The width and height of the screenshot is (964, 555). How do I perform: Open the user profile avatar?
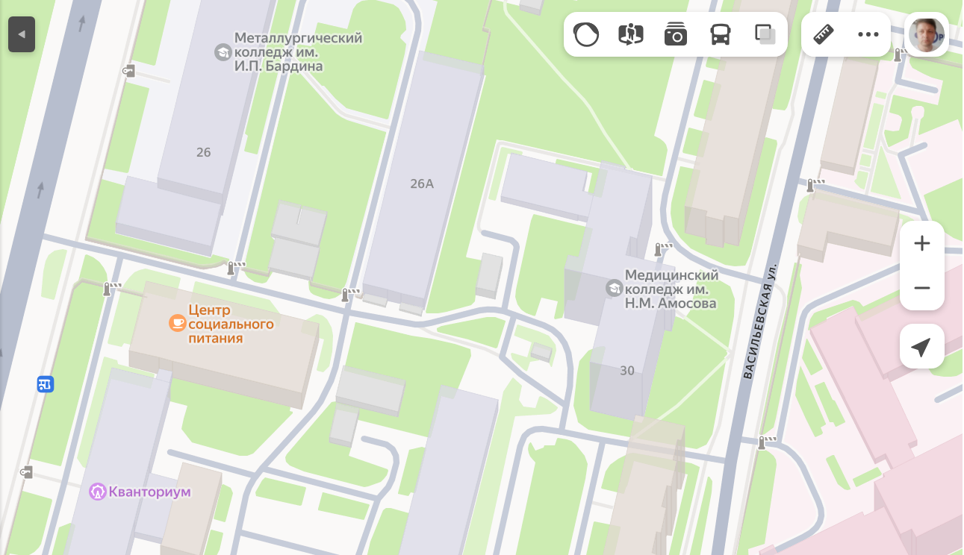927,34
